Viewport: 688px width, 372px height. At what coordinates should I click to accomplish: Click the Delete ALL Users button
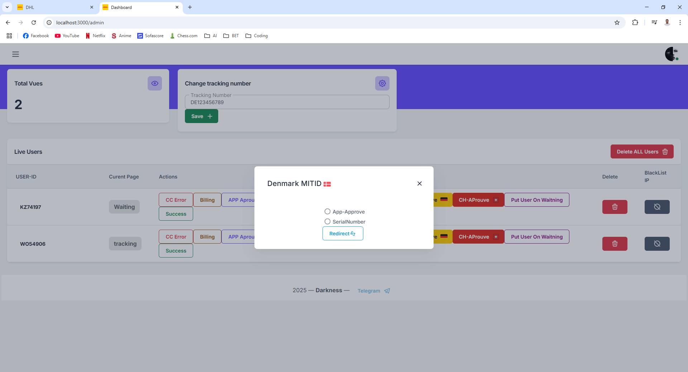tap(642, 152)
